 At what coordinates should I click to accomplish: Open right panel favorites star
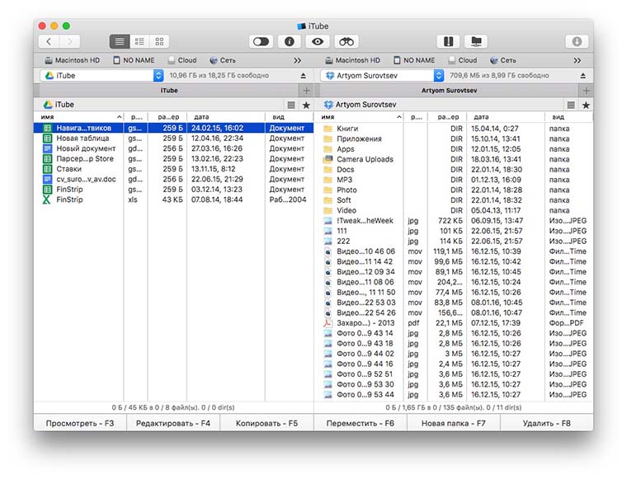[x=587, y=105]
